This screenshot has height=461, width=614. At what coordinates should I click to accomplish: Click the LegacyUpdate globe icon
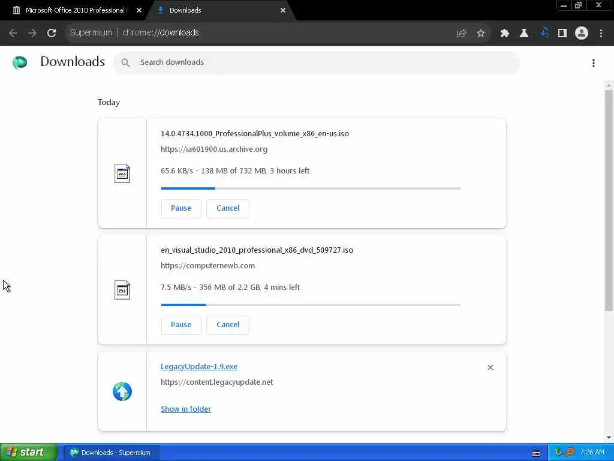[122, 391]
